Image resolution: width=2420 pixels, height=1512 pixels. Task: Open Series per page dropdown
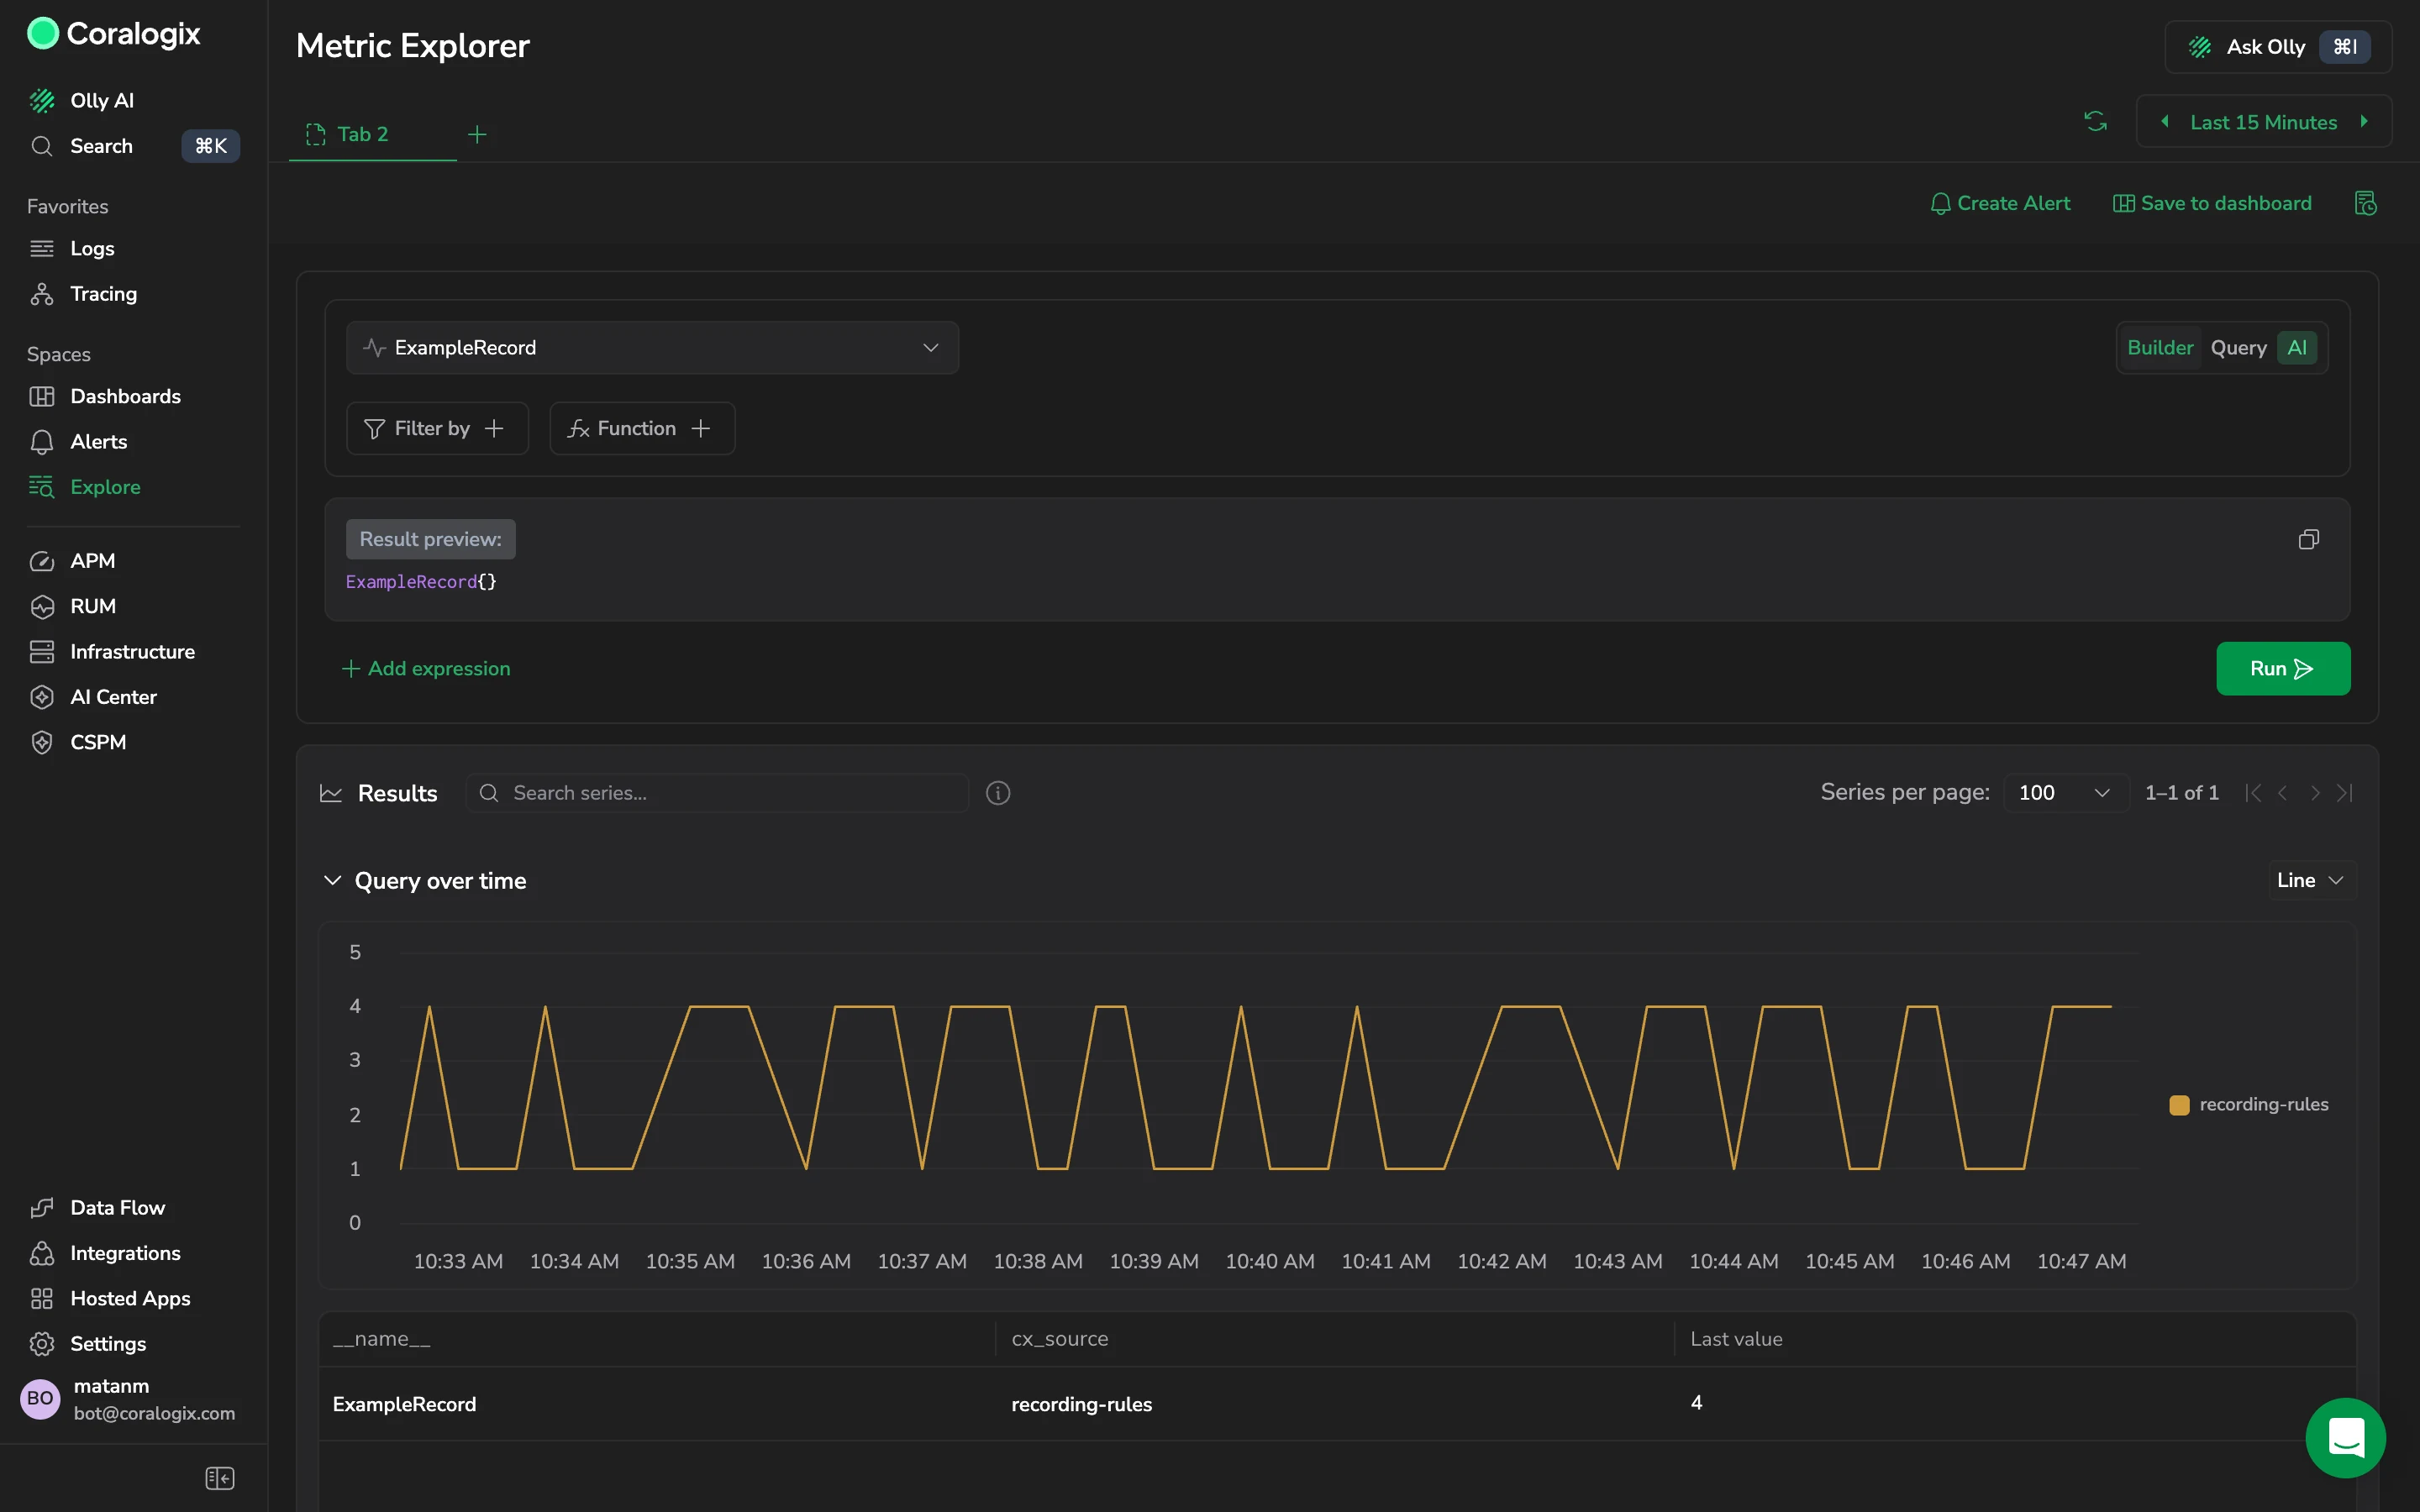click(2065, 793)
